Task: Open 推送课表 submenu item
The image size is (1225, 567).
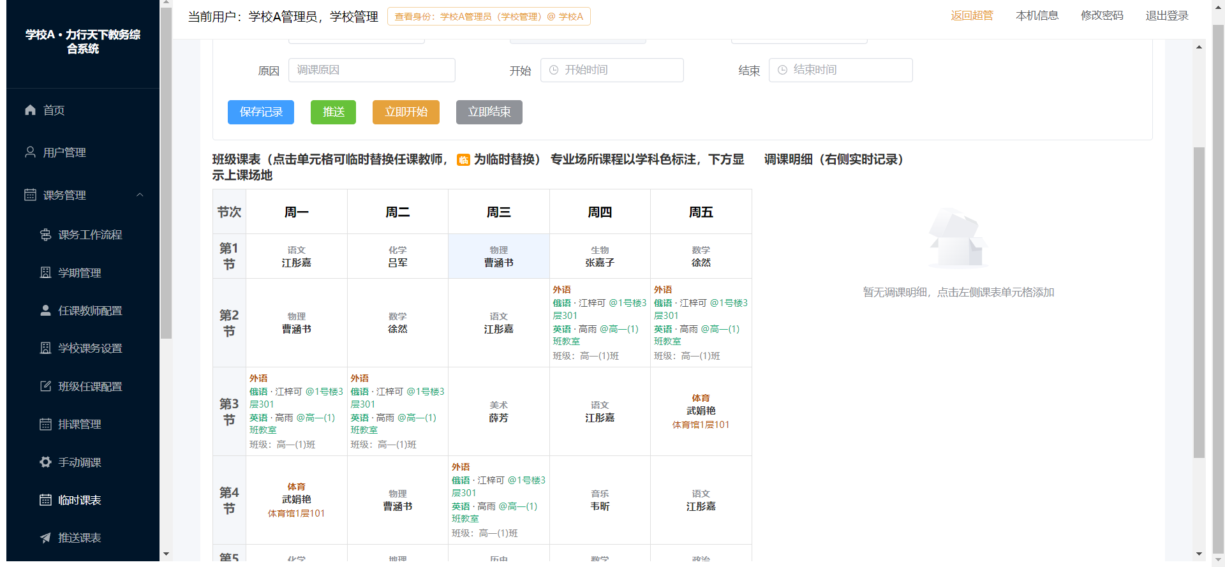Action: (x=83, y=538)
